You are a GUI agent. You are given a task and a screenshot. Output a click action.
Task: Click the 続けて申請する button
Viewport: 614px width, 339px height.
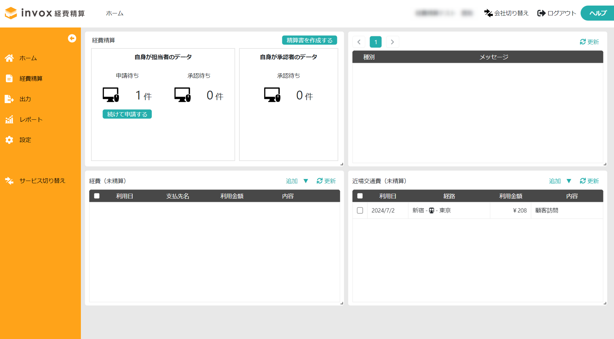coord(127,114)
